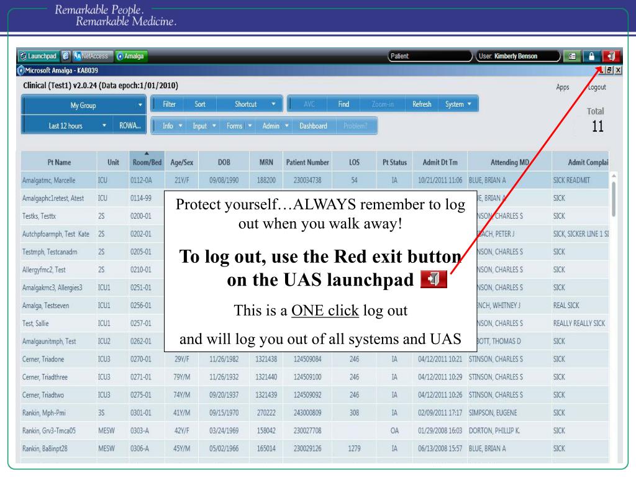Screen dimensions: 636x477
Task: Click the Patient search field
Action: point(430,56)
